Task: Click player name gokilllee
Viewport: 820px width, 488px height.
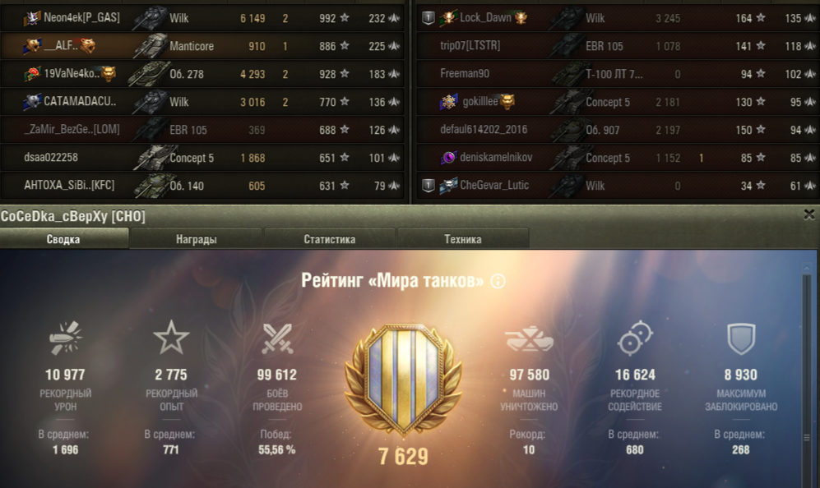Action: [480, 101]
